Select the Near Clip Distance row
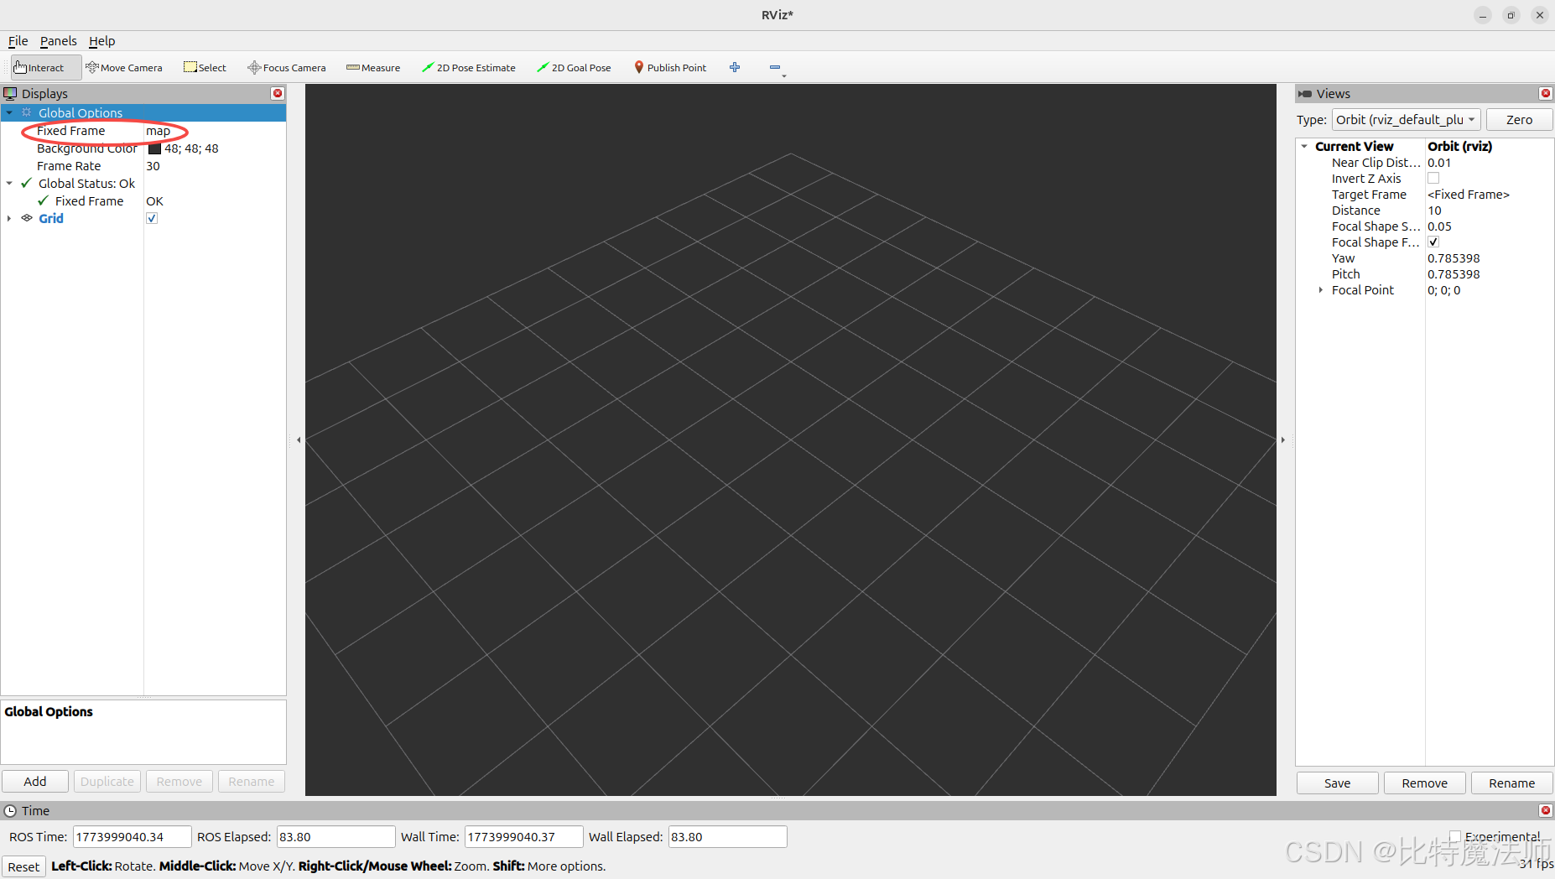The width and height of the screenshot is (1555, 879). point(1424,163)
